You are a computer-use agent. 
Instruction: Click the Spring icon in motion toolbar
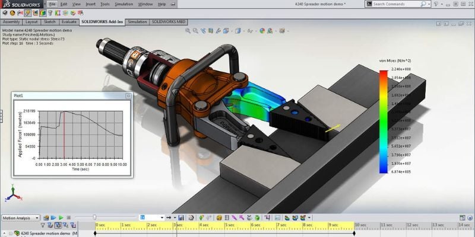click(227, 217)
